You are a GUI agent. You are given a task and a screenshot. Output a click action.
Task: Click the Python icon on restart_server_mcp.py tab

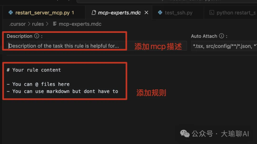click(11, 13)
